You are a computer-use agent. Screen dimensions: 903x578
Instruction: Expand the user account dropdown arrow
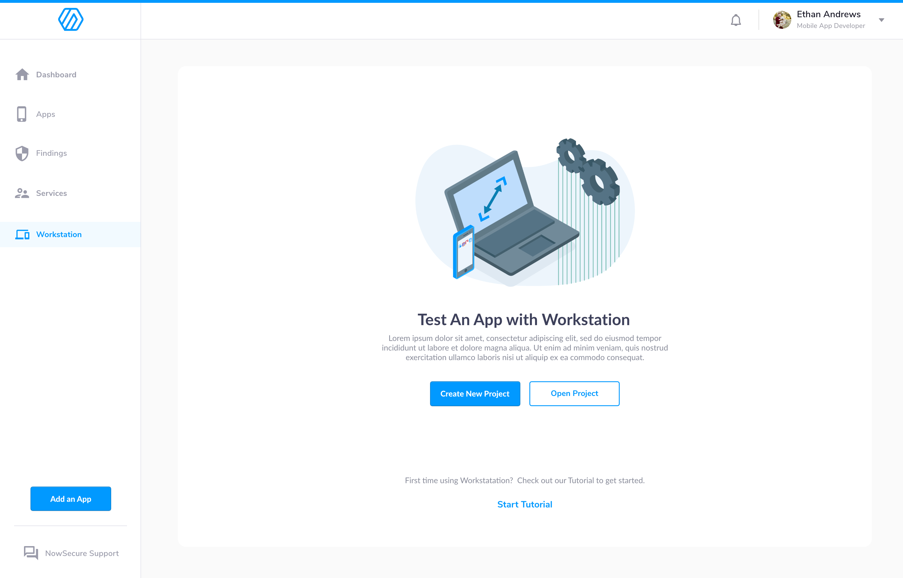coord(882,20)
